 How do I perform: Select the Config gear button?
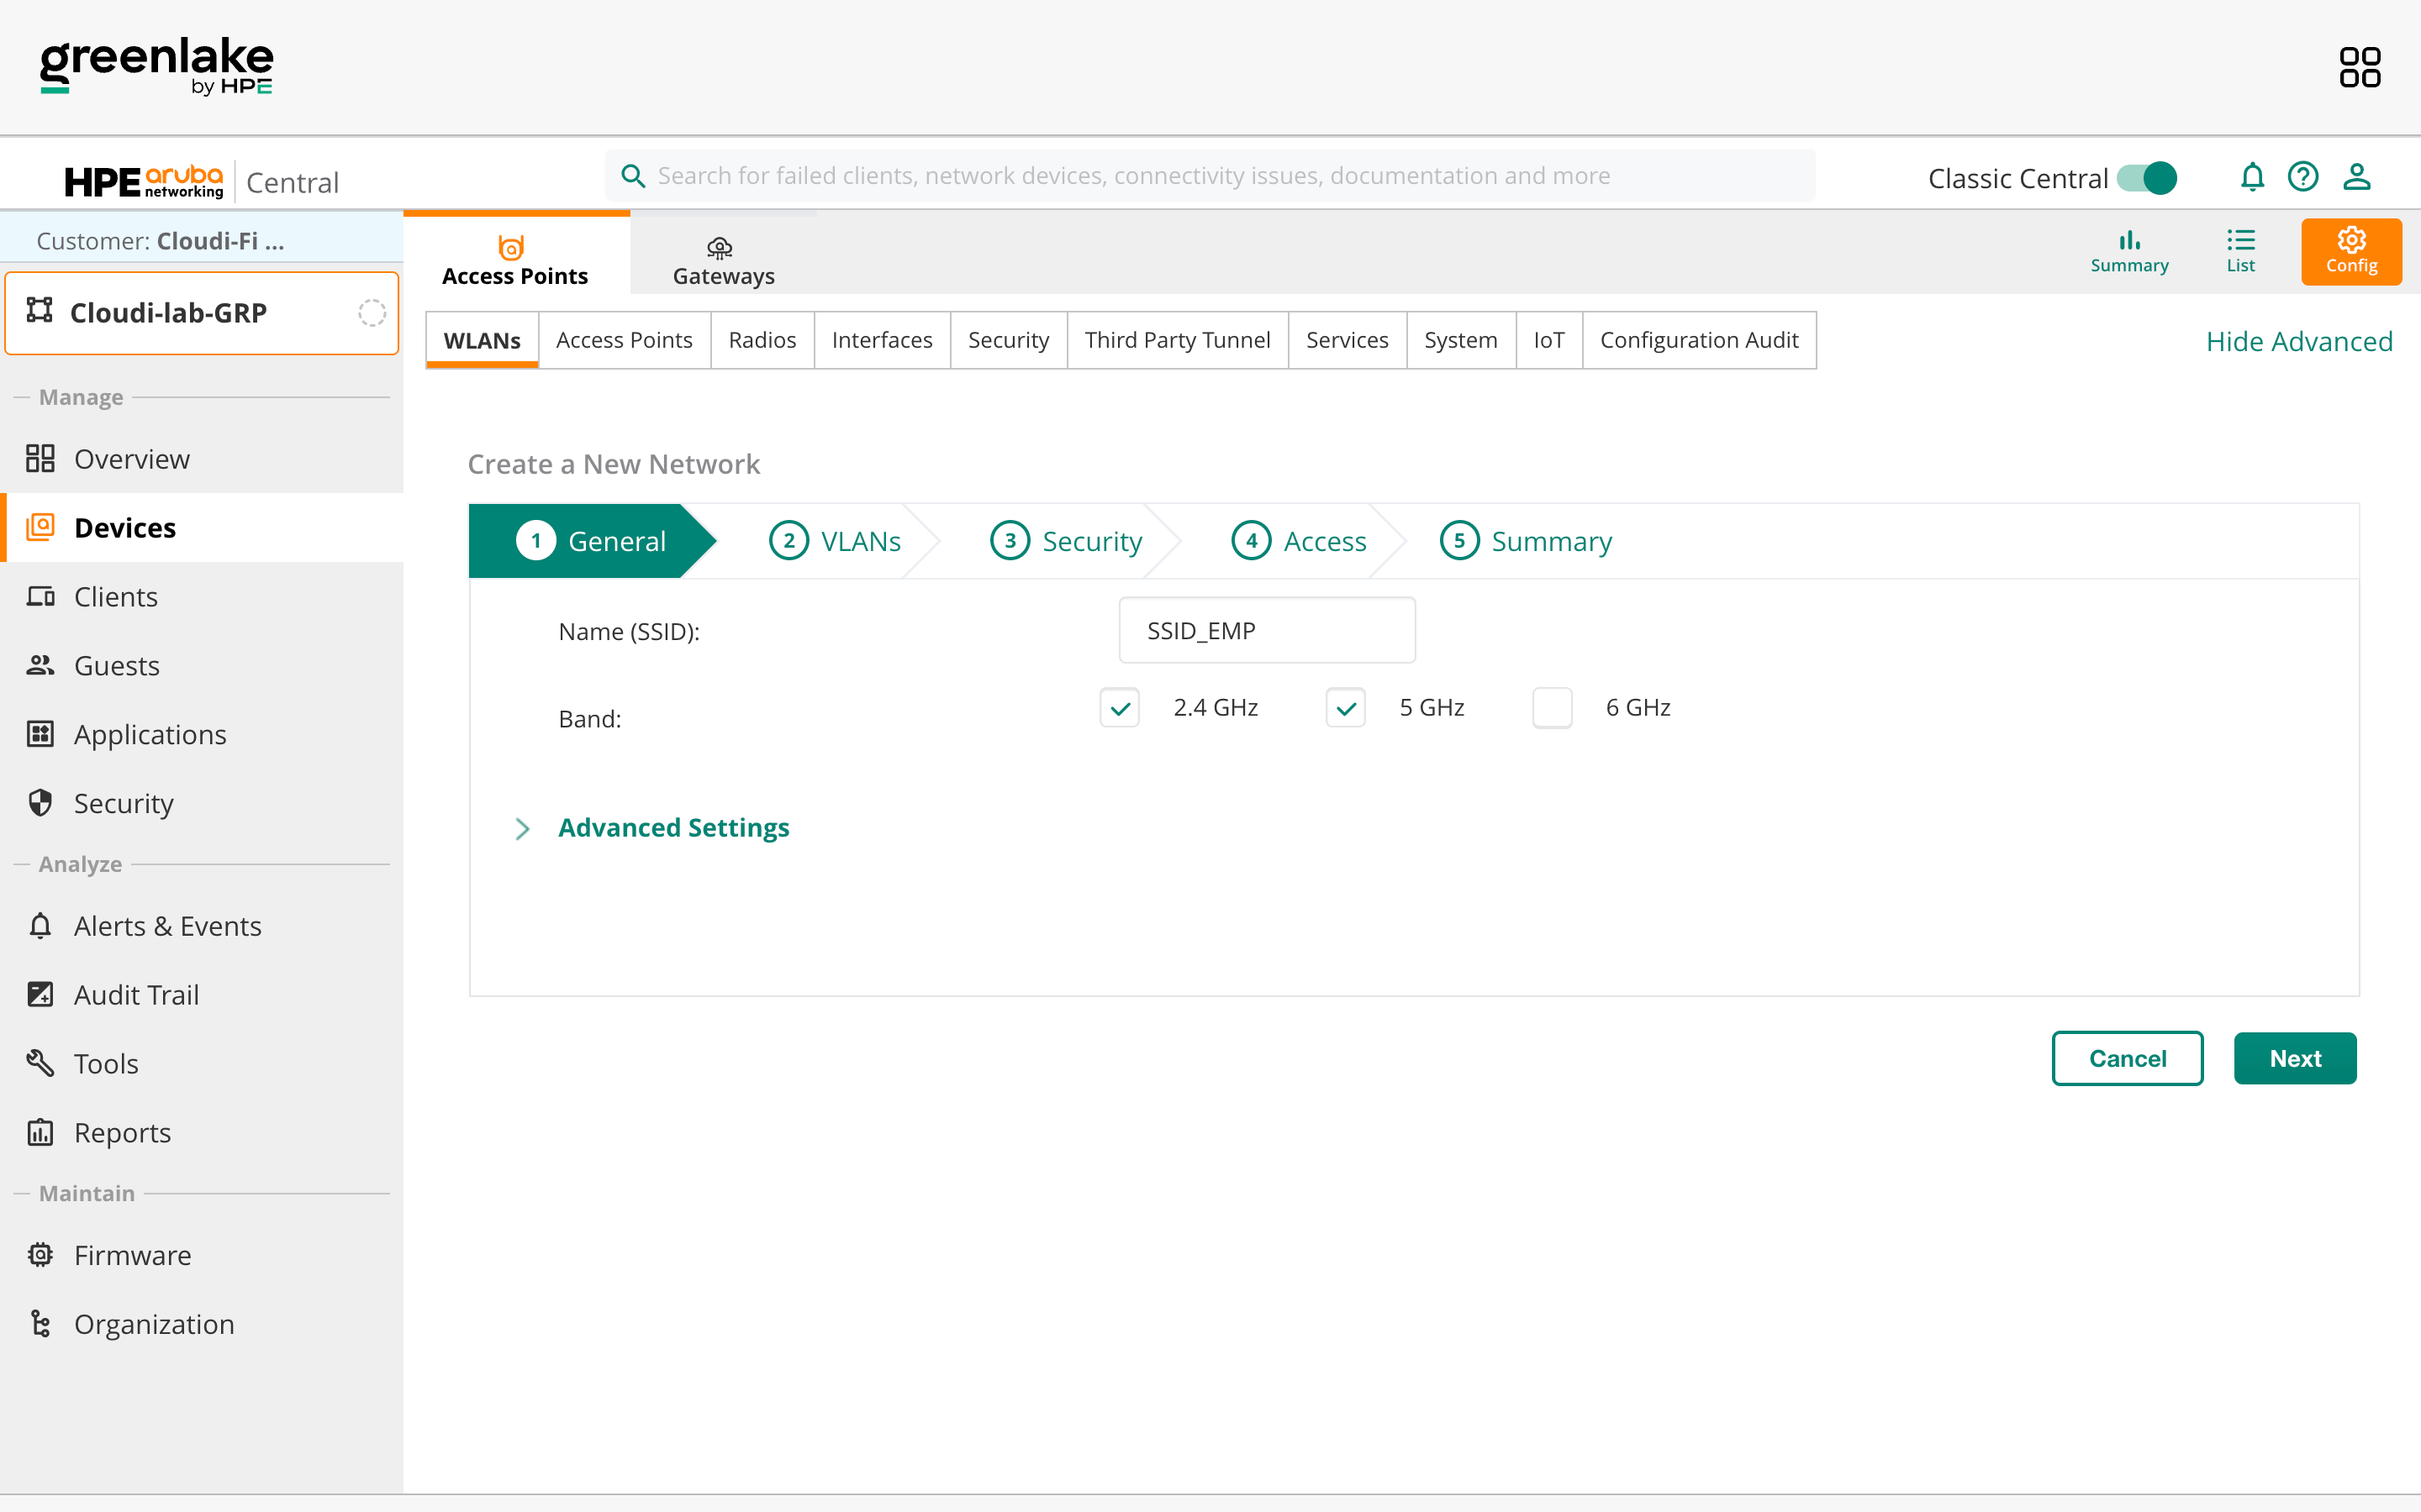2351,251
